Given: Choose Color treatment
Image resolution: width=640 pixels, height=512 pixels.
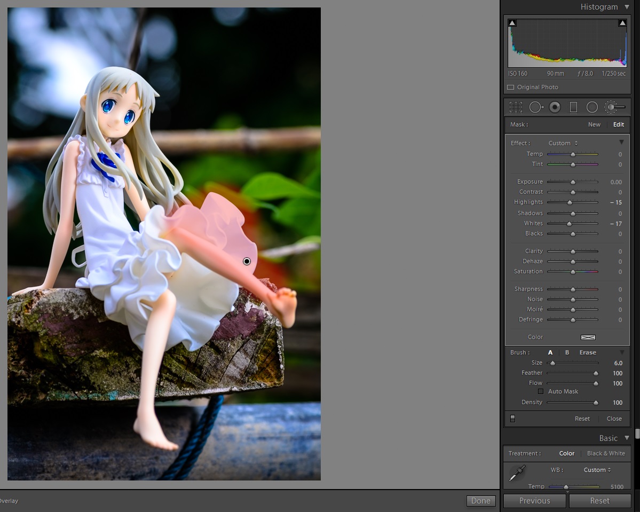Looking at the screenshot, I should (566, 453).
